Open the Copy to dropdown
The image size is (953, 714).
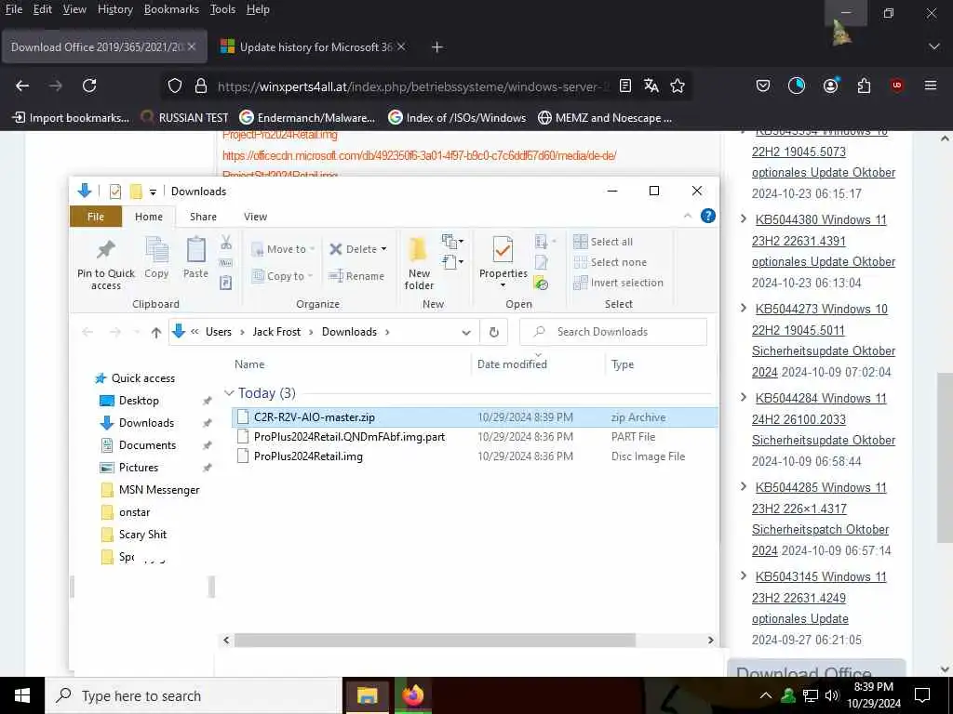click(x=282, y=276)
